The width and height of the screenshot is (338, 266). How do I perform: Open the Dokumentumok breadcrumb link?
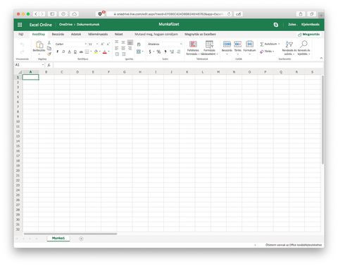point(88,25)
